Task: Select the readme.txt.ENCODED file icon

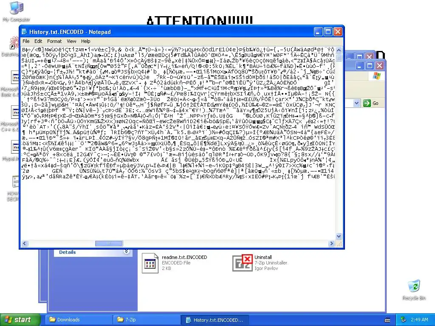Action: click(x=150, y=263)
